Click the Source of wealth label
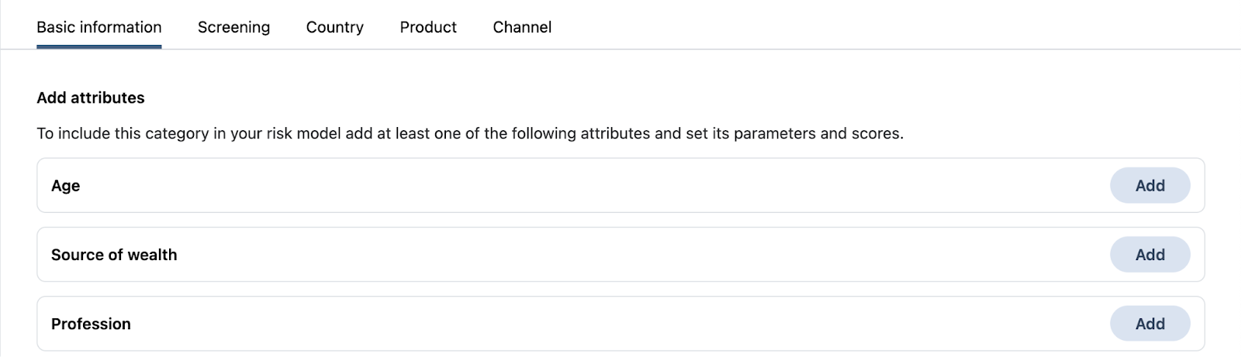This screenshot has height=357, width=1241. [114, 255]
